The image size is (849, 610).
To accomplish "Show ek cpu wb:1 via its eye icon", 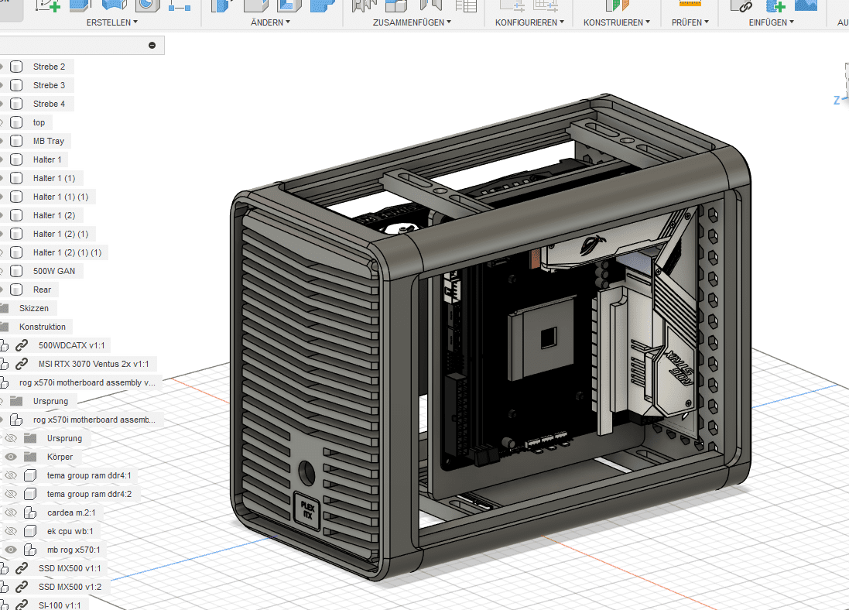I will pyautogui.click(x=11, y=531).
